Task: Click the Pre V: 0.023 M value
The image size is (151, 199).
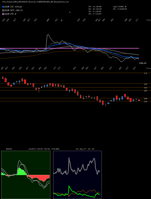Action: [120, 9]
